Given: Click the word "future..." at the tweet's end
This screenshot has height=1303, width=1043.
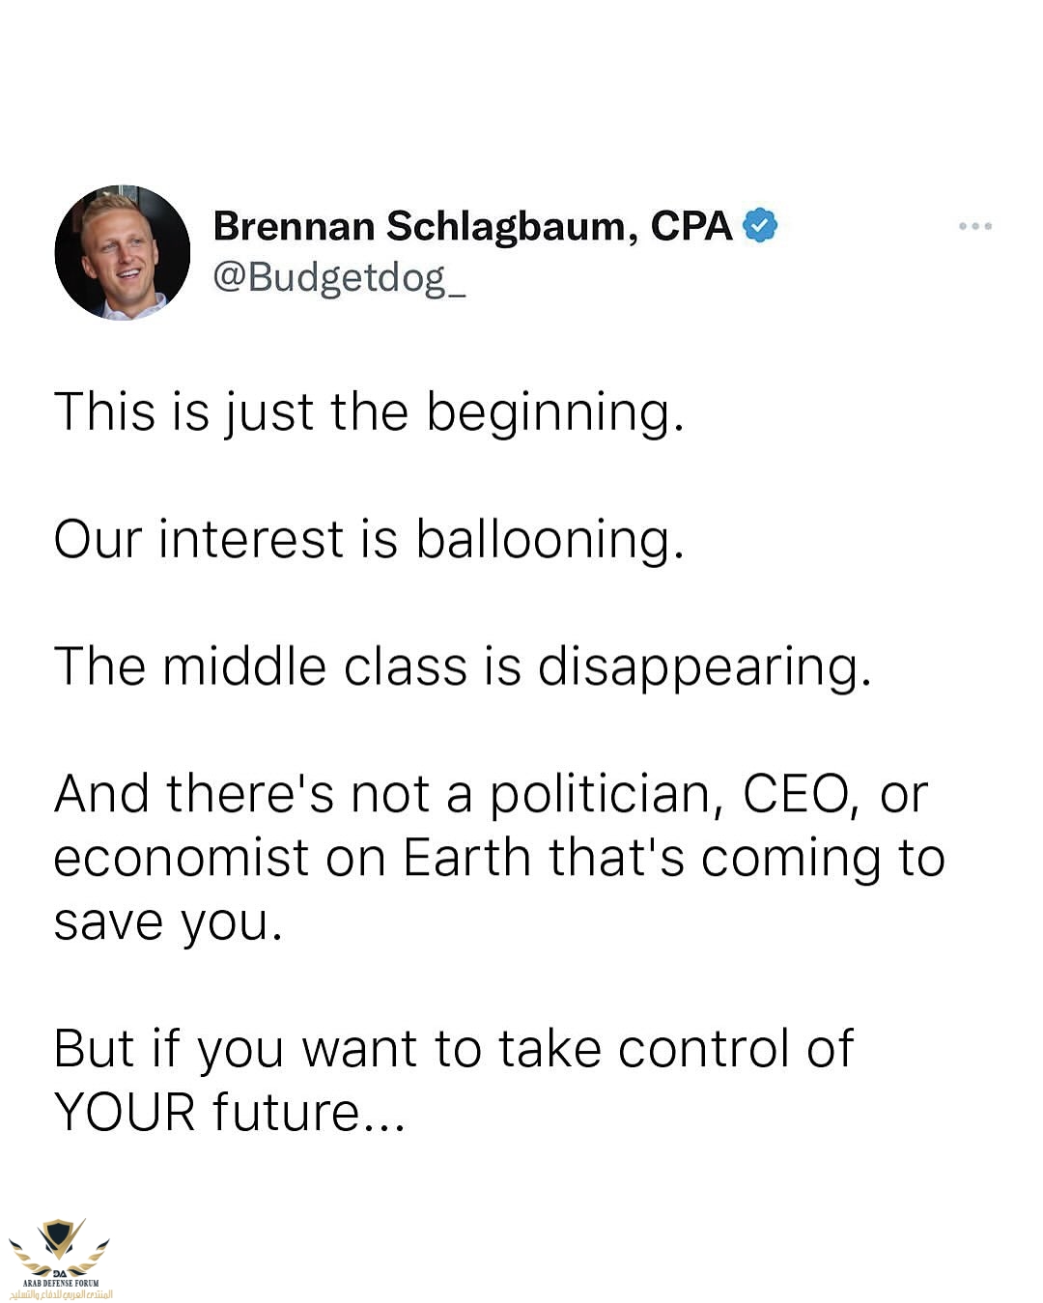Looking at the screenshot, I should click(x=309, y=1112).
